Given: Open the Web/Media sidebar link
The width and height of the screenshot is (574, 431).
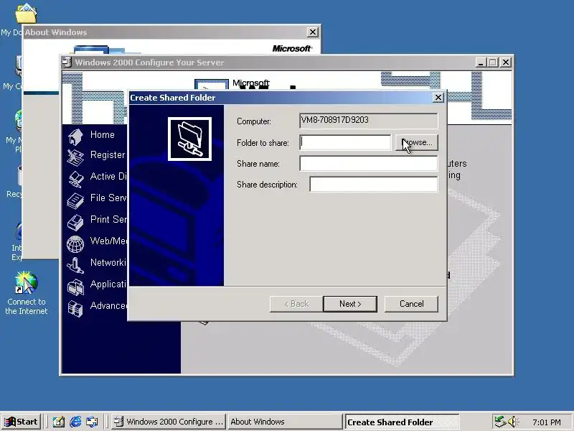Looking at the screenshot, I should tap(108, 241).
